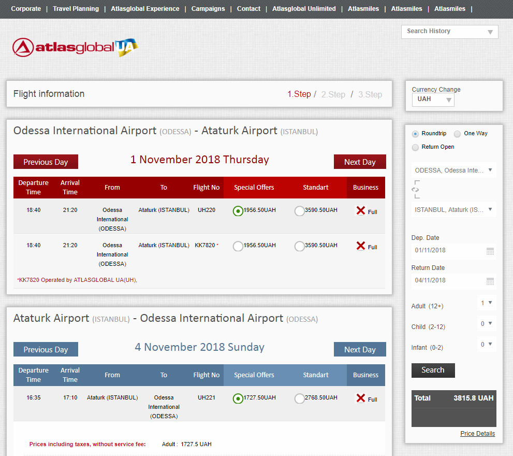Open the Contact menu item
Screen dimensions: 513x456
248,9
